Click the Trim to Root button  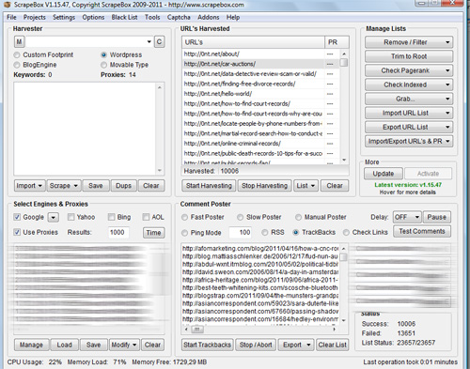409,56
